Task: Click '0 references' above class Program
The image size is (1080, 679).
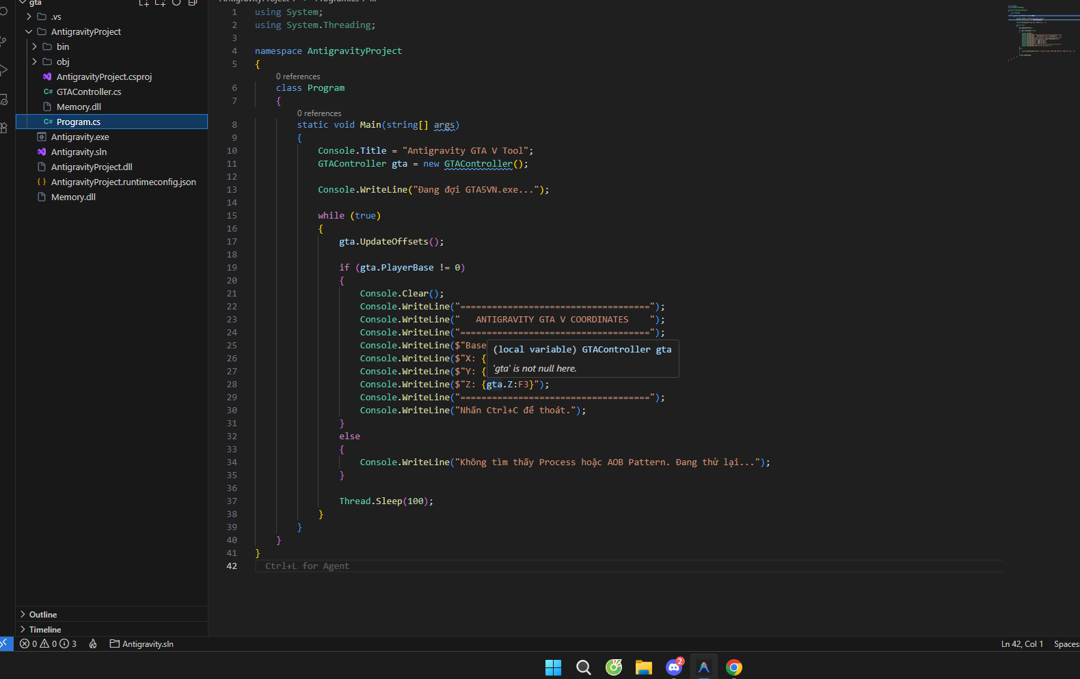Action: point(298,77)
